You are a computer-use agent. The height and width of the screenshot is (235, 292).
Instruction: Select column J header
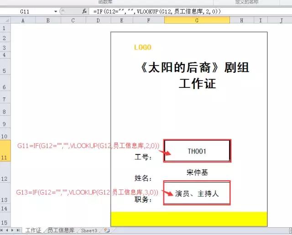280,20
